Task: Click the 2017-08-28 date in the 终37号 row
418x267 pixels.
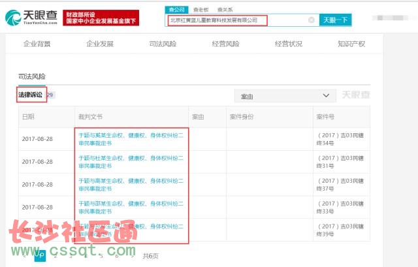Action: tap(37, 184)
